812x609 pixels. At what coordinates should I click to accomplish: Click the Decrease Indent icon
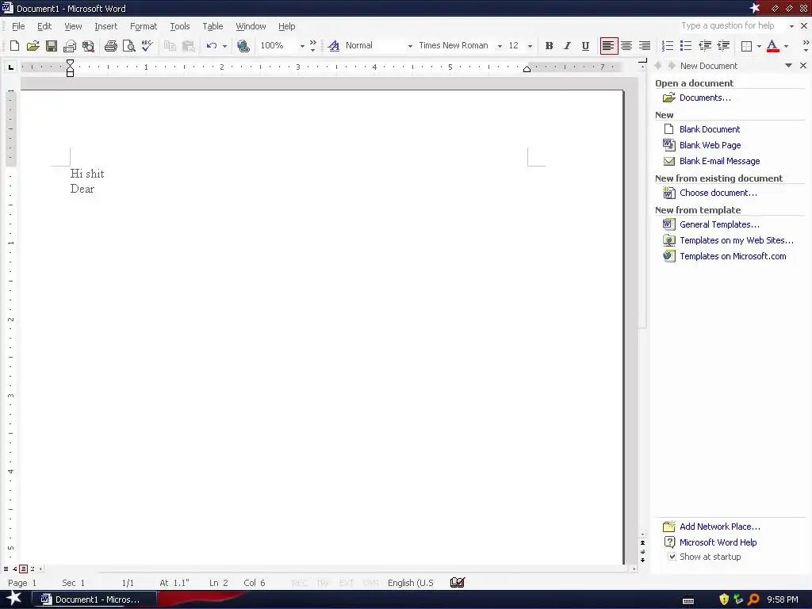tap(705, 45)
